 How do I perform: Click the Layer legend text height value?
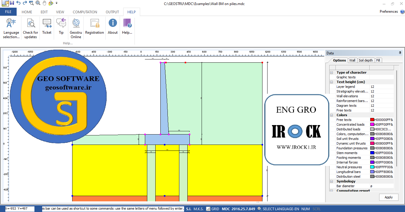click(x=381, y=87)
